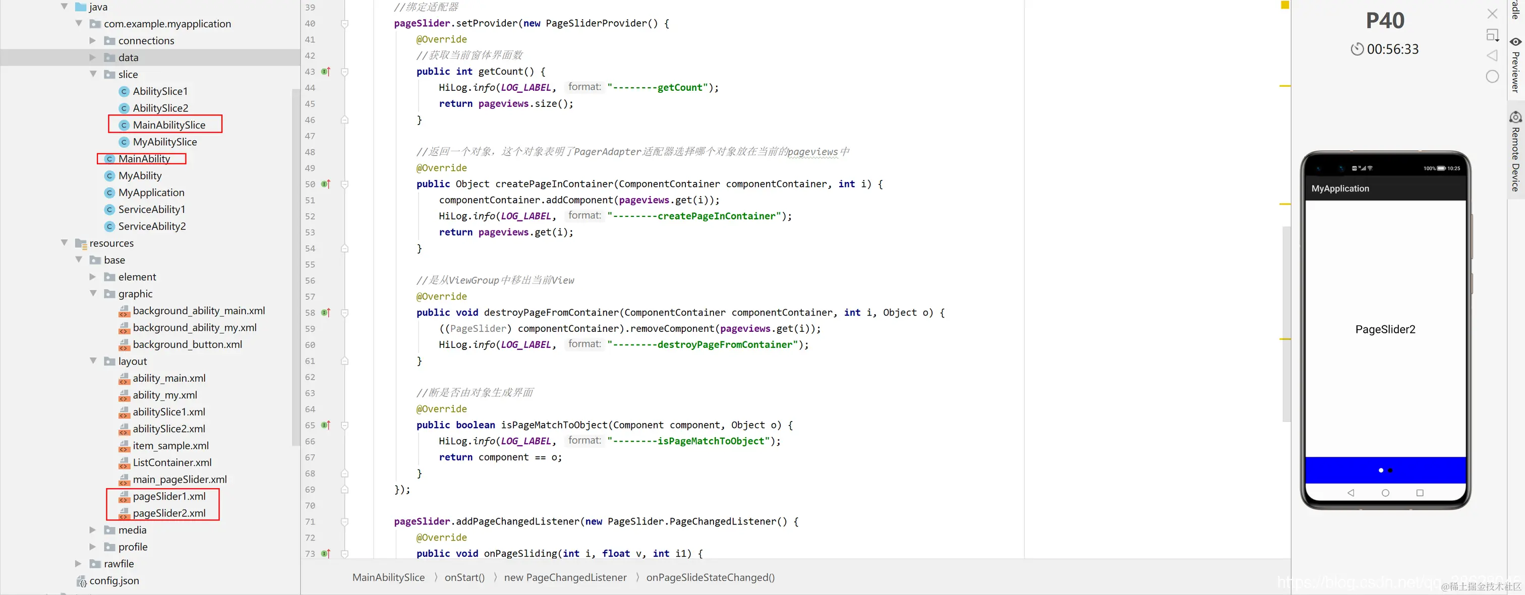Toggle fold marker for isPageMatchToObject at line 65
The height and width of the screenshot is (595, 1525).
tap(344, 425)
